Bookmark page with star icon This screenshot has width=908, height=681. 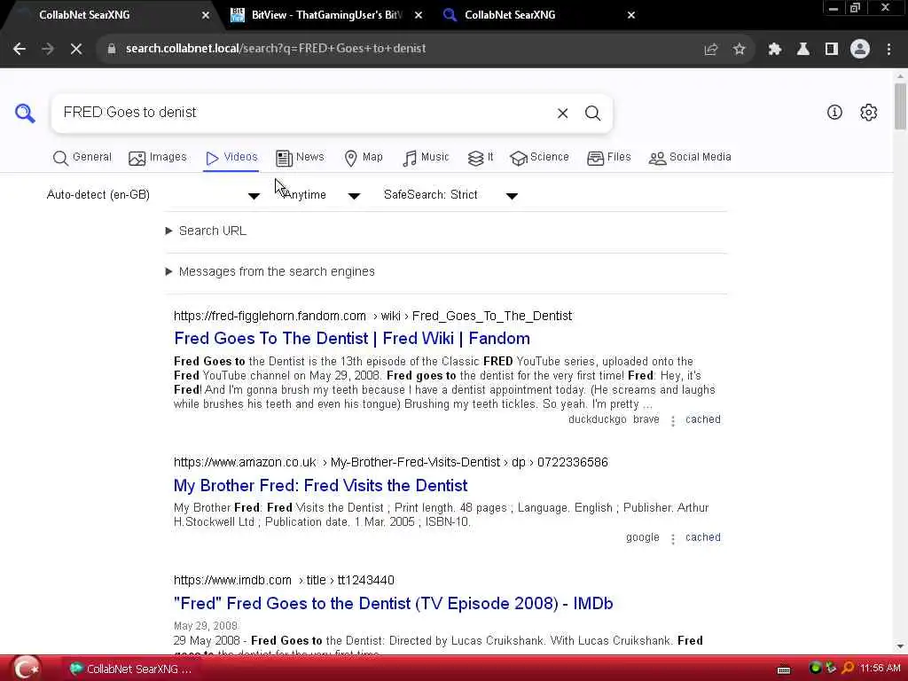(740, 50)
